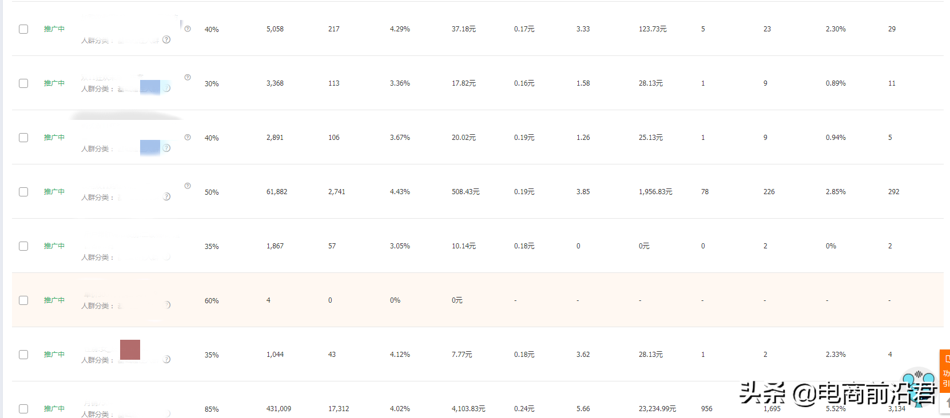Click 人群分类 help icon in the 5,058 impressions row

click(166, 39)
